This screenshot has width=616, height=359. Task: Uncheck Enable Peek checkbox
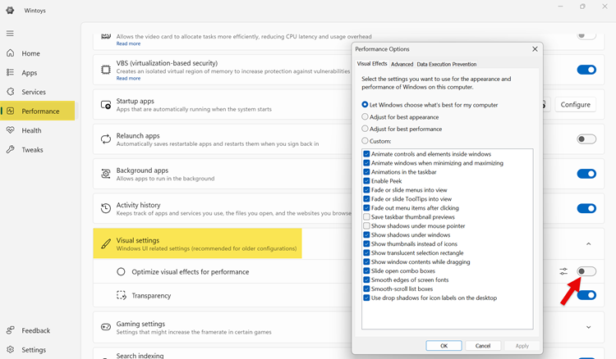coord(366,181)
